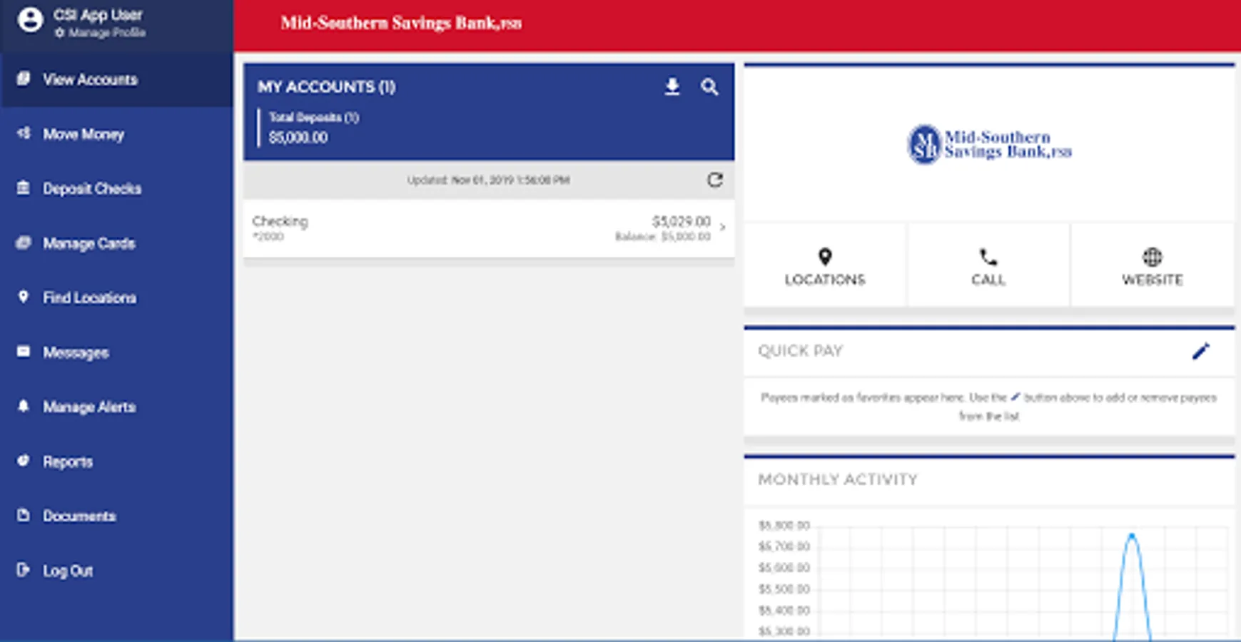Tap the CALL button label
Screen dimensions: 1241x642
point(988,280)
